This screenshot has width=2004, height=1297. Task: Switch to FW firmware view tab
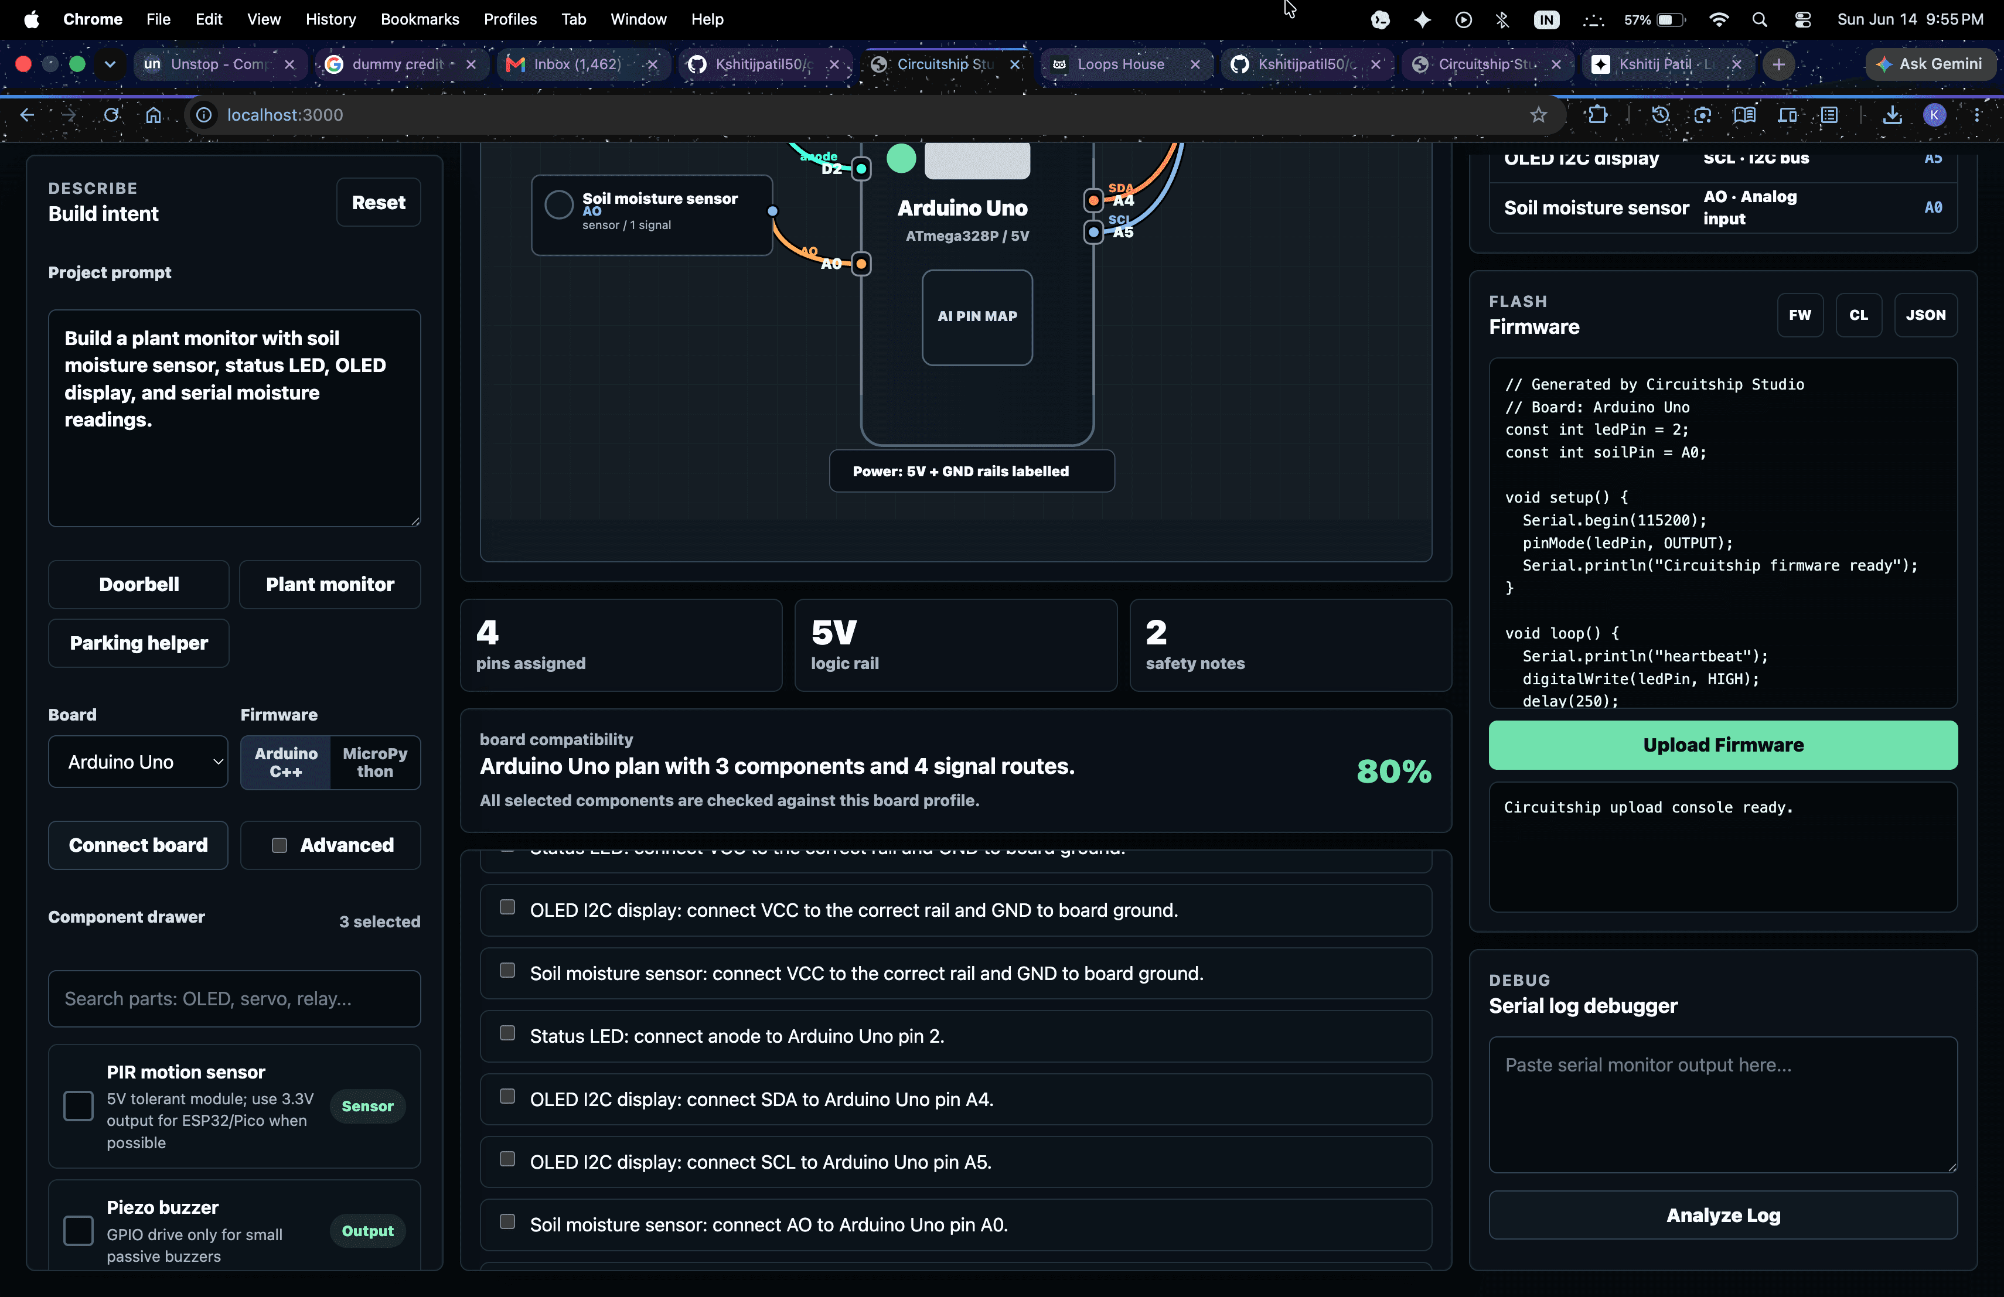tap(1800, 315)
